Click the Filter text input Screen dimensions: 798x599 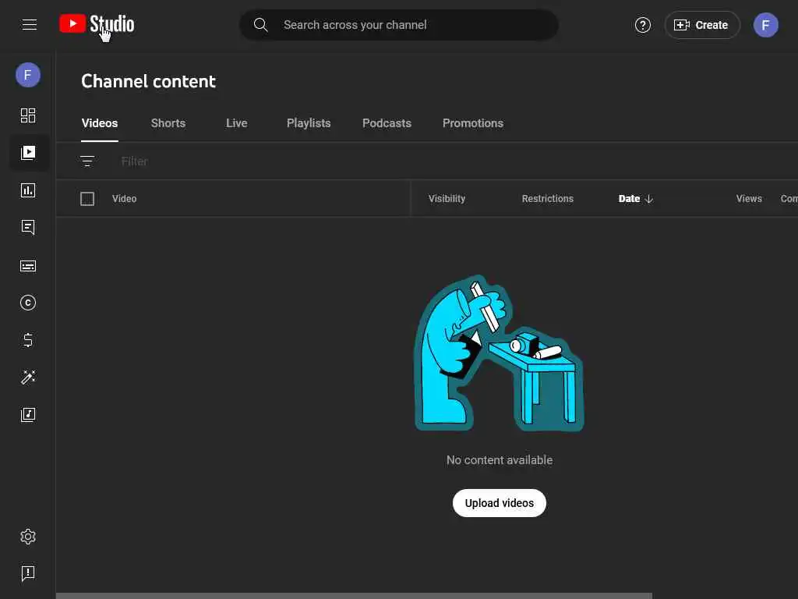pos(134,161)
